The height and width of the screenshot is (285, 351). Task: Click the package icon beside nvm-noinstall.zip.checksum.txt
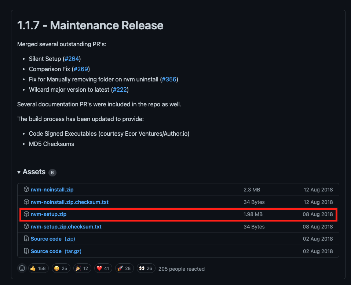[x=26, y=202]
